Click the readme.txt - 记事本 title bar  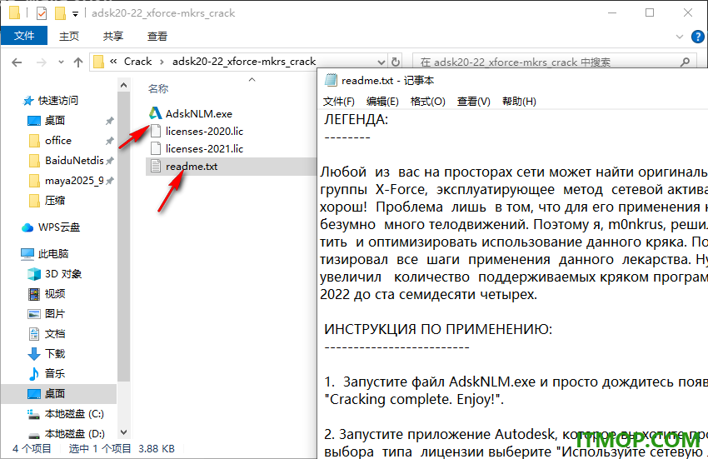(x=512, y=81)
